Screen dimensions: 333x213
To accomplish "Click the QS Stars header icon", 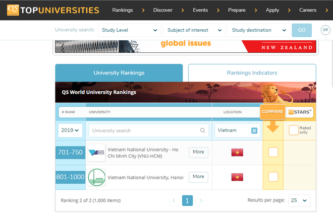I will pos(300,111).
